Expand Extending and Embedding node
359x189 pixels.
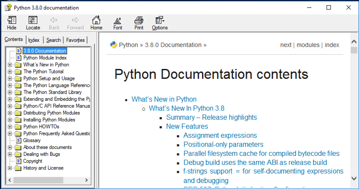click(10, 99)
